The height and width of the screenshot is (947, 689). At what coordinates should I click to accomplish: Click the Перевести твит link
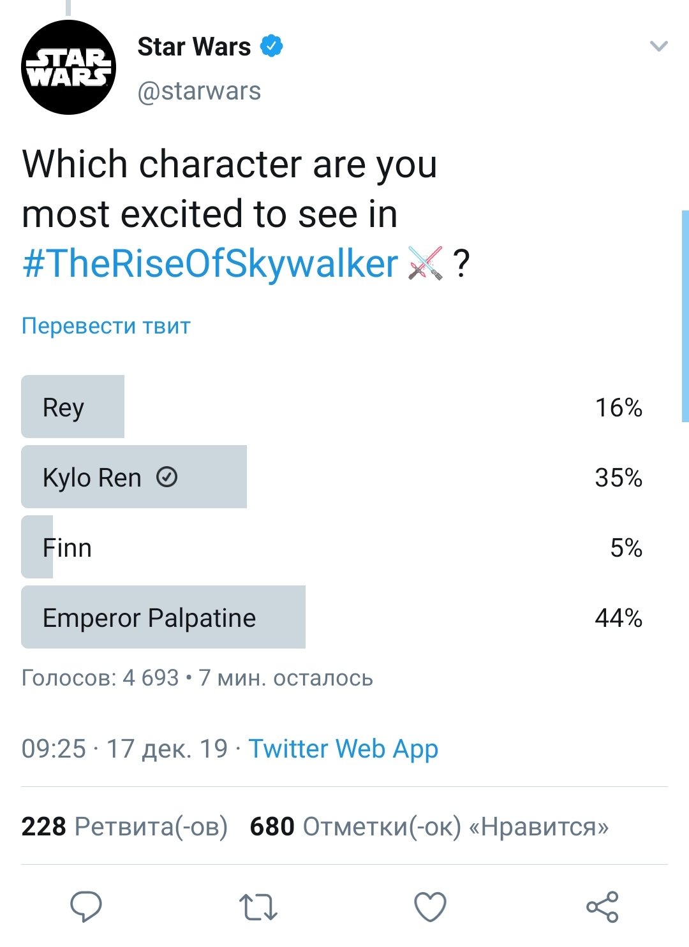click(x=106, y=326)
